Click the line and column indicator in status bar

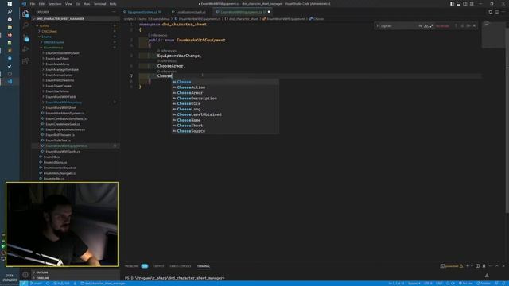(396, 284)
